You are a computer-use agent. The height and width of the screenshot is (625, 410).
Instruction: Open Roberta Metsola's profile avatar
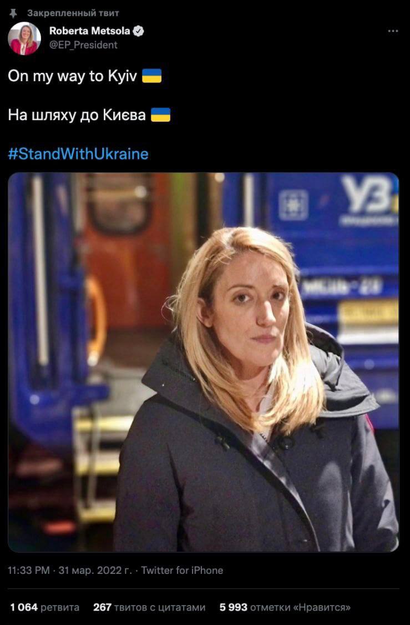24,38
